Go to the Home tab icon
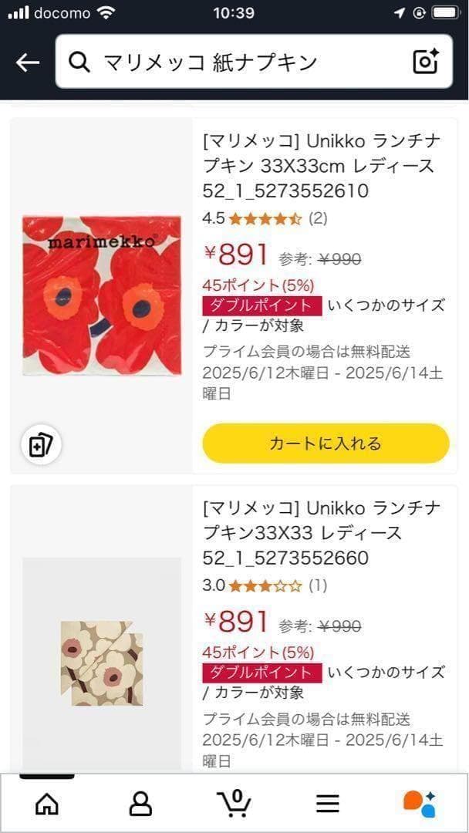 click(47, 804)
